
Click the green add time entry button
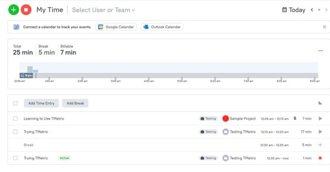coord(14,9)
